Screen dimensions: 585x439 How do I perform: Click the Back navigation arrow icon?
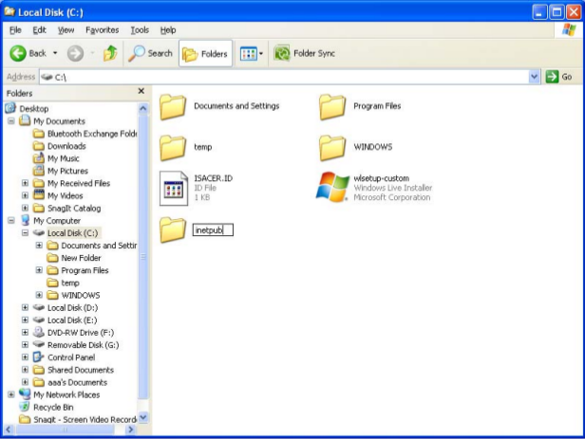[x=20, y=53]
